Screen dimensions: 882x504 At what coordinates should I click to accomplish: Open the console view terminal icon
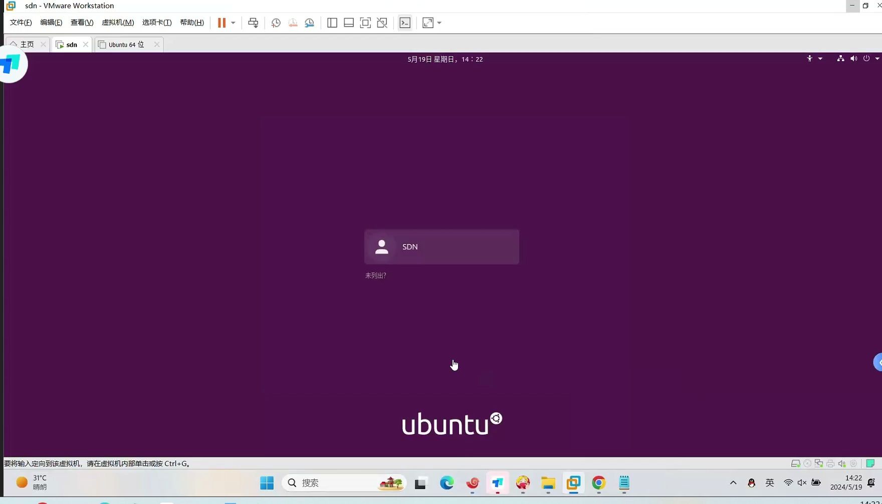405,23
